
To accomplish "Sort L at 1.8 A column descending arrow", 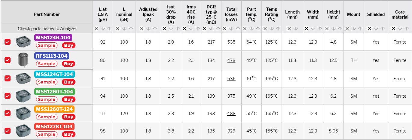I will [103, 29].
